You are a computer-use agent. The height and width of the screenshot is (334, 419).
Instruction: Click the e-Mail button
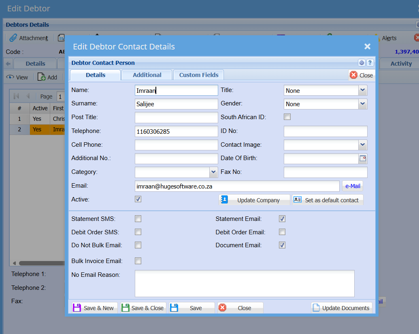coord(353,186)
